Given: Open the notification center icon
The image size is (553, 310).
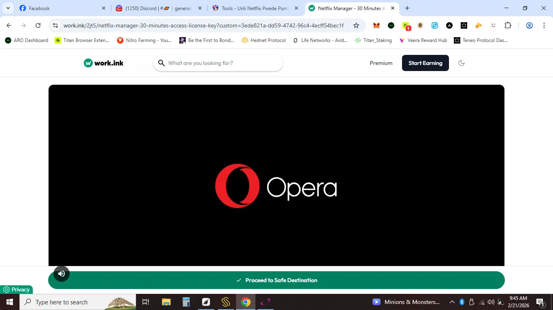Looking at the screenshot, I should point(540,302).
